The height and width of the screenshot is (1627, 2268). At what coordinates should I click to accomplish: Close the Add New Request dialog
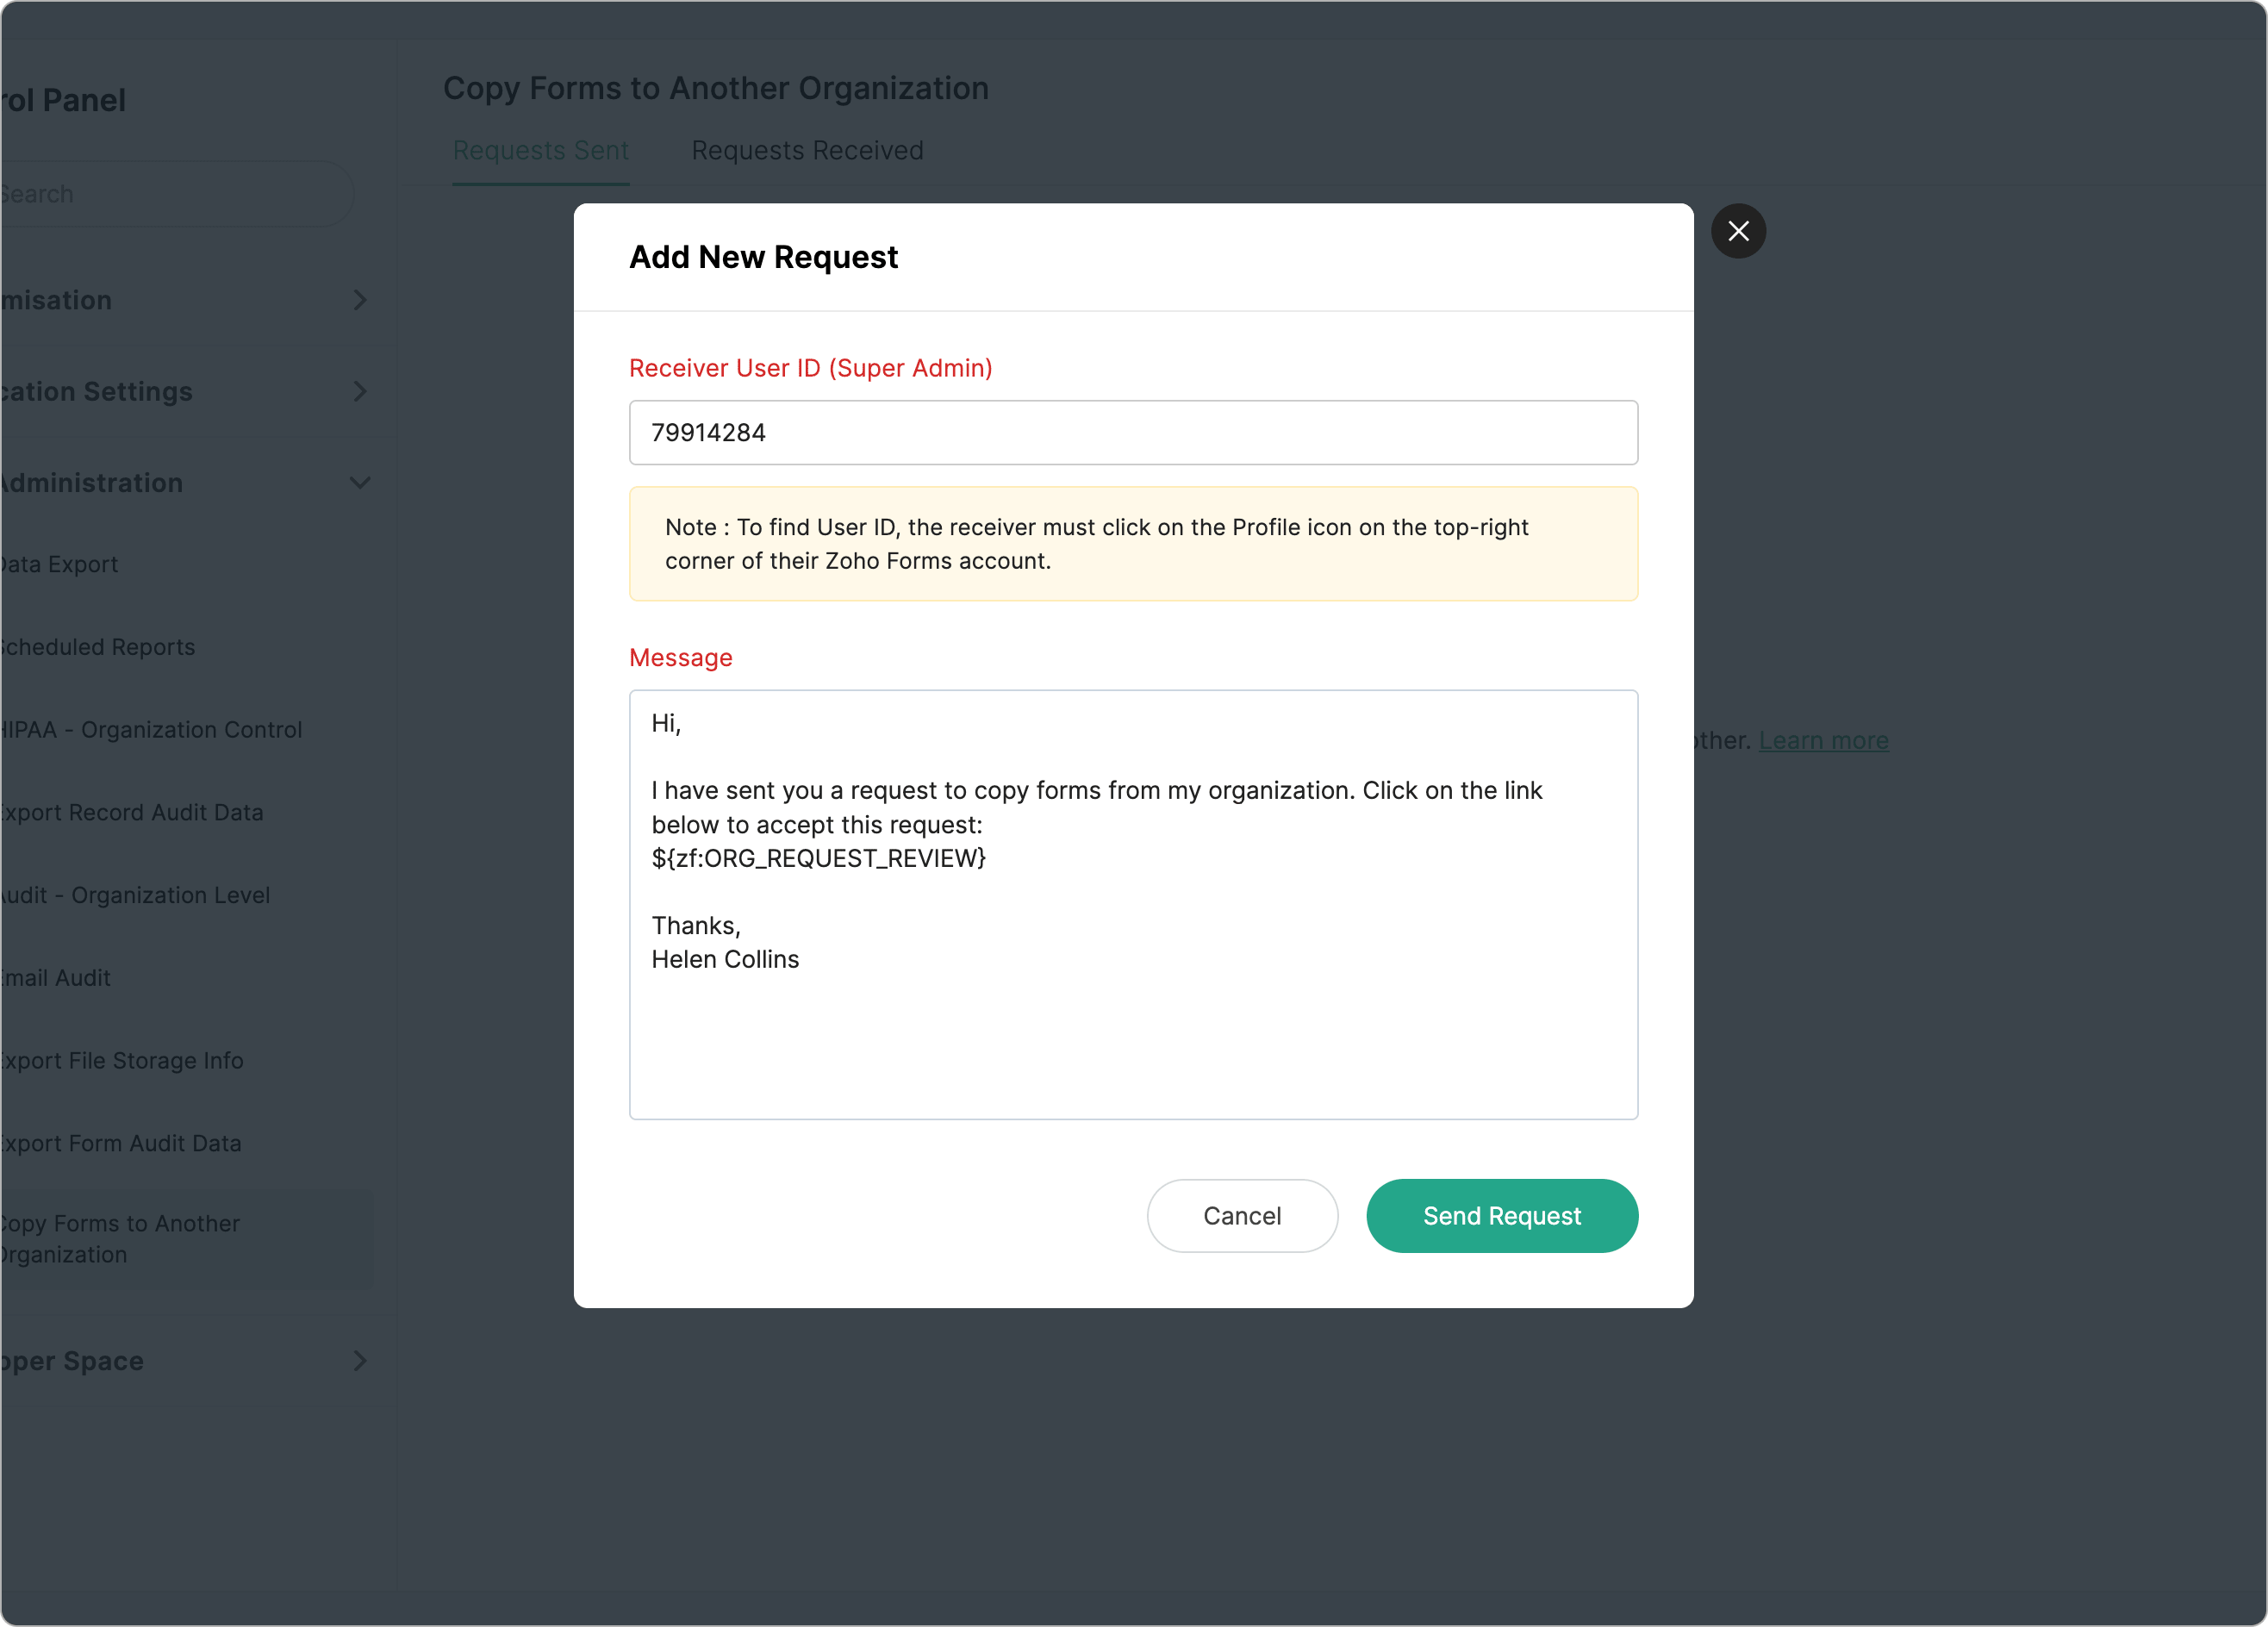tap(1737, 231)
